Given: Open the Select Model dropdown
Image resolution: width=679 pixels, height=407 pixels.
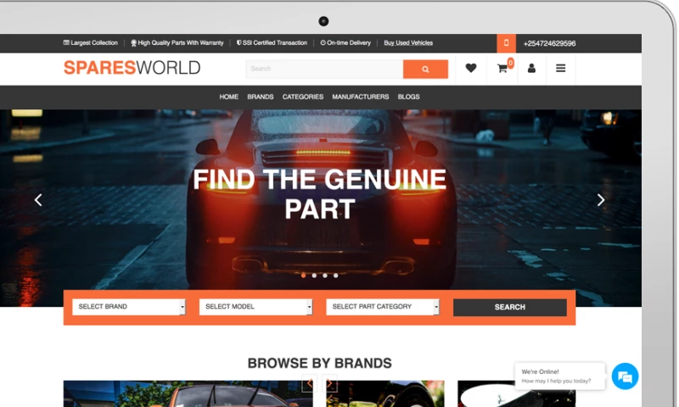Looking at the screenshot, I should pos(256,307).
